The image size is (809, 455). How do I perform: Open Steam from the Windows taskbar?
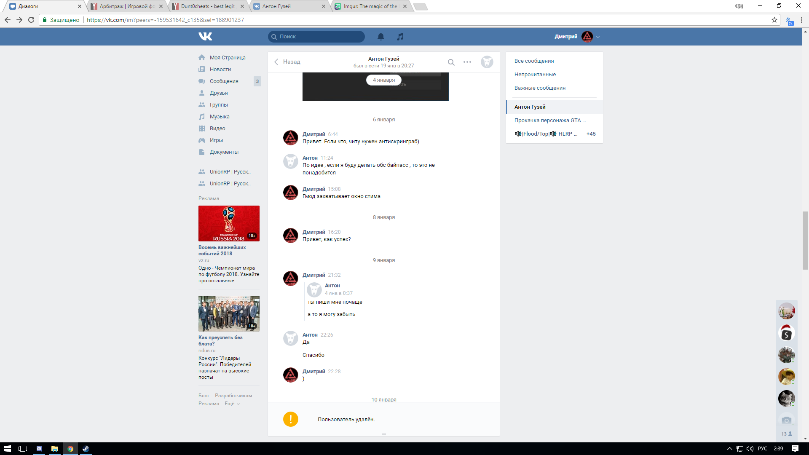pyautogui.click(x=86, y=449)
